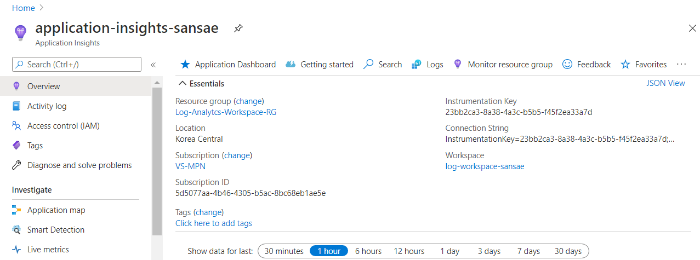Open the Feedback smiley

[x=587, y=65]
